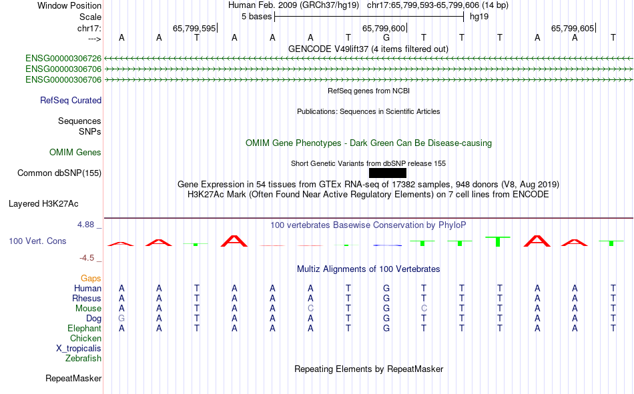Click the Layered H3K27Ac track label
Viewport: 634px width, 394px height.
tap(43, 204)
